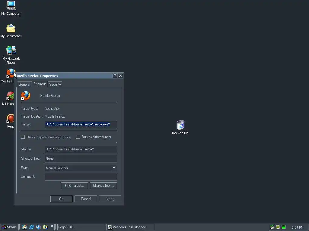The image size is (309, 231).
Task: Enable the Run as different user checkbox
Action: [78, 137]
